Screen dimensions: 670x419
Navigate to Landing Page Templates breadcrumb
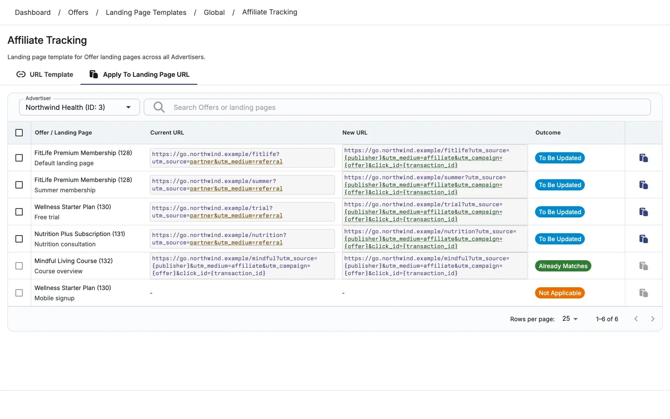tap(146, 13)
